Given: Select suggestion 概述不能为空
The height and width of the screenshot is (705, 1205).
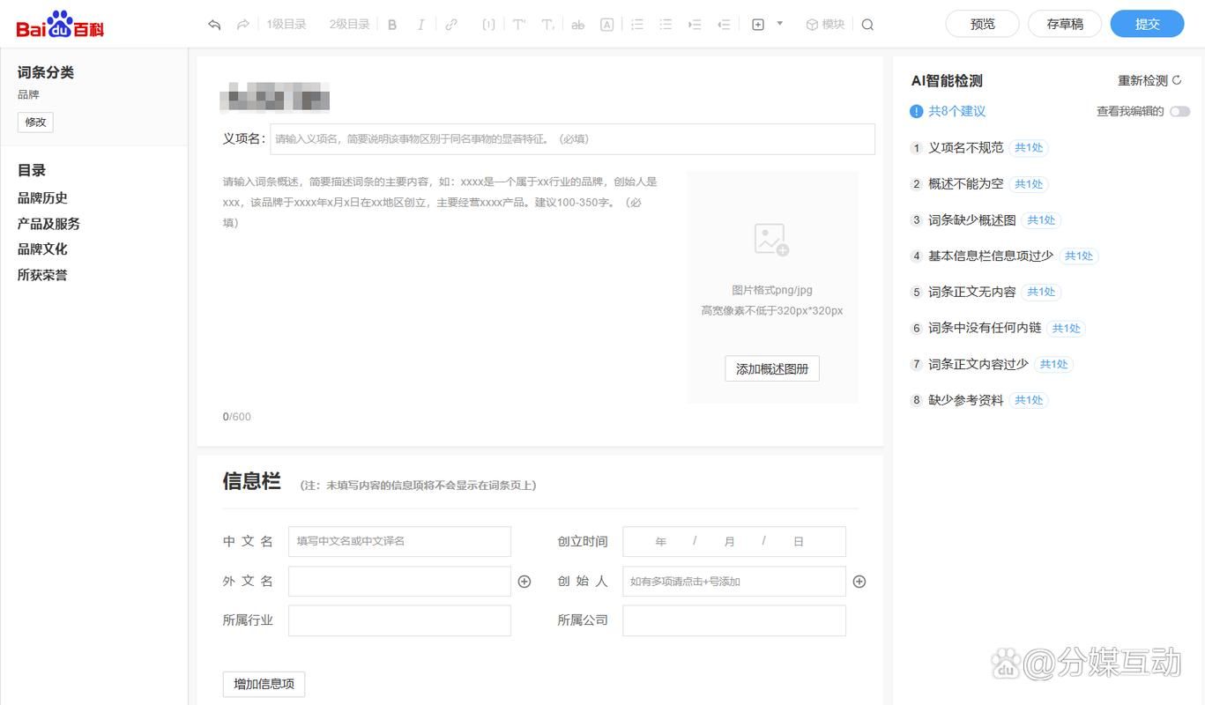Looking at the screenshot, I should 965,184.
